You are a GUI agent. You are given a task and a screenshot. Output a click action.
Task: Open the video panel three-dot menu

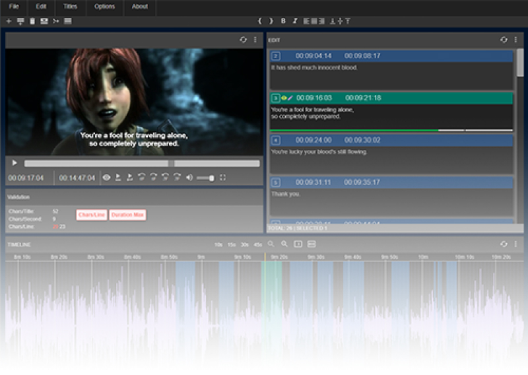[255, 40]
